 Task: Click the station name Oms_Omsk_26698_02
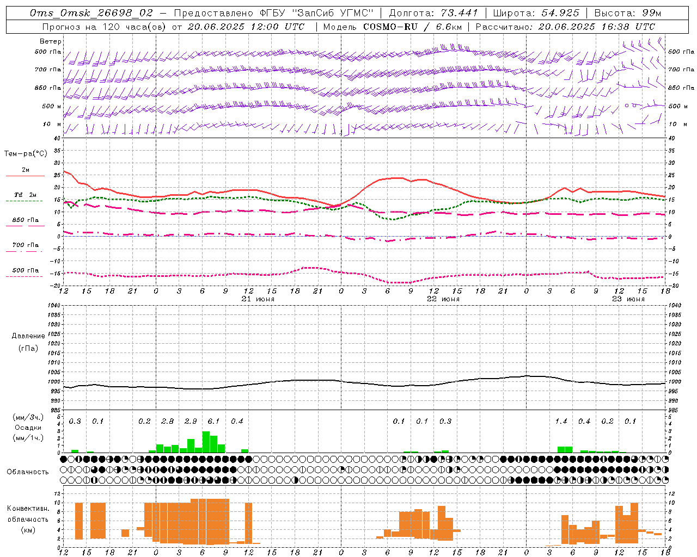tap(91, 13)
